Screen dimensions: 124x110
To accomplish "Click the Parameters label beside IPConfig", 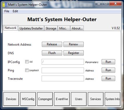I will [x=92, y=62].
